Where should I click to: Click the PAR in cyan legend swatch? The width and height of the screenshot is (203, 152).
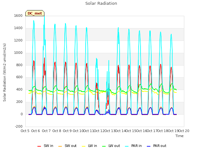(127, 146)
